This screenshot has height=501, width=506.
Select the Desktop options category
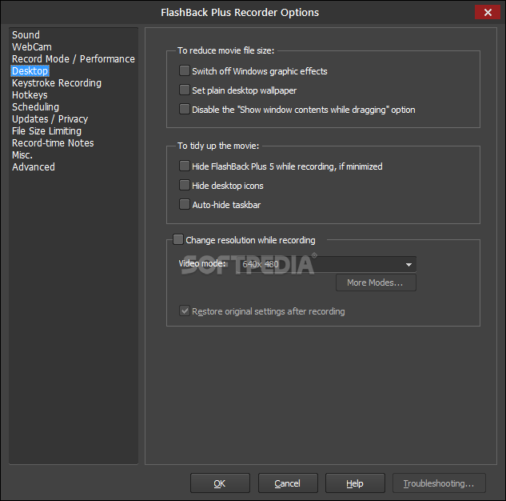tap(30, 70)
